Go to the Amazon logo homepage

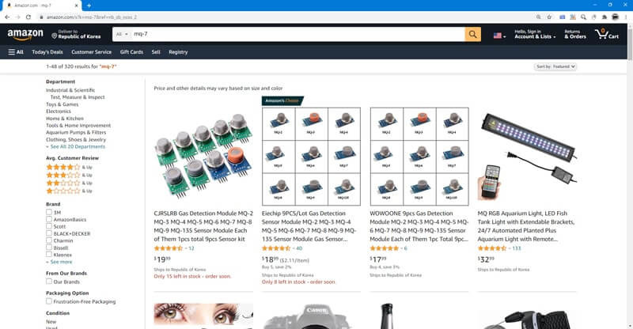tap(25, 35)
